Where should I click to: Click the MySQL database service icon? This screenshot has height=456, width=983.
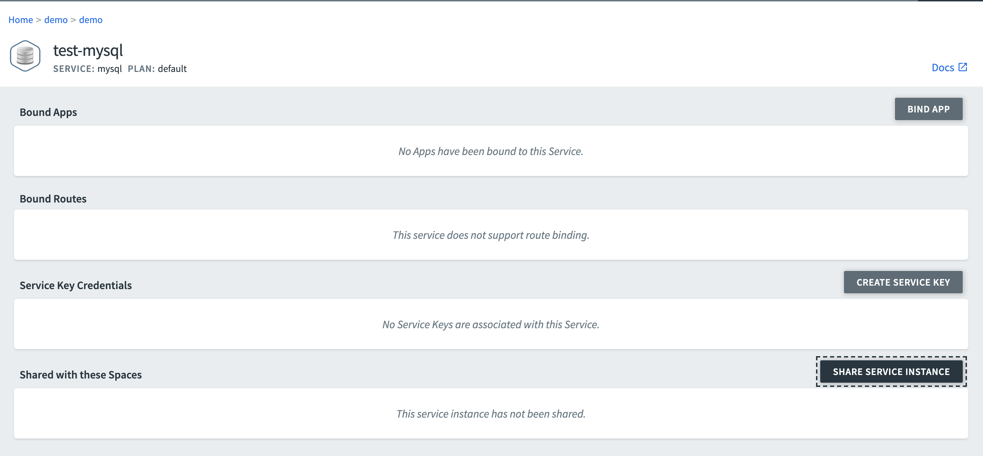[x=25, y=56]
